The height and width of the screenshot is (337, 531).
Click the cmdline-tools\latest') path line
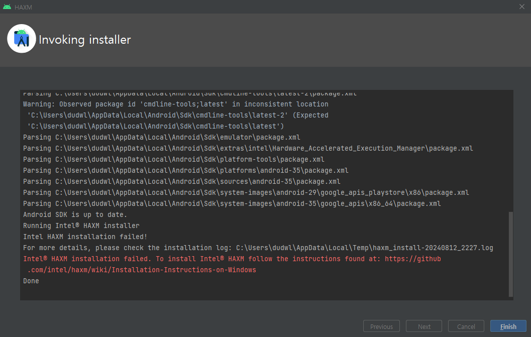[156, 126]
